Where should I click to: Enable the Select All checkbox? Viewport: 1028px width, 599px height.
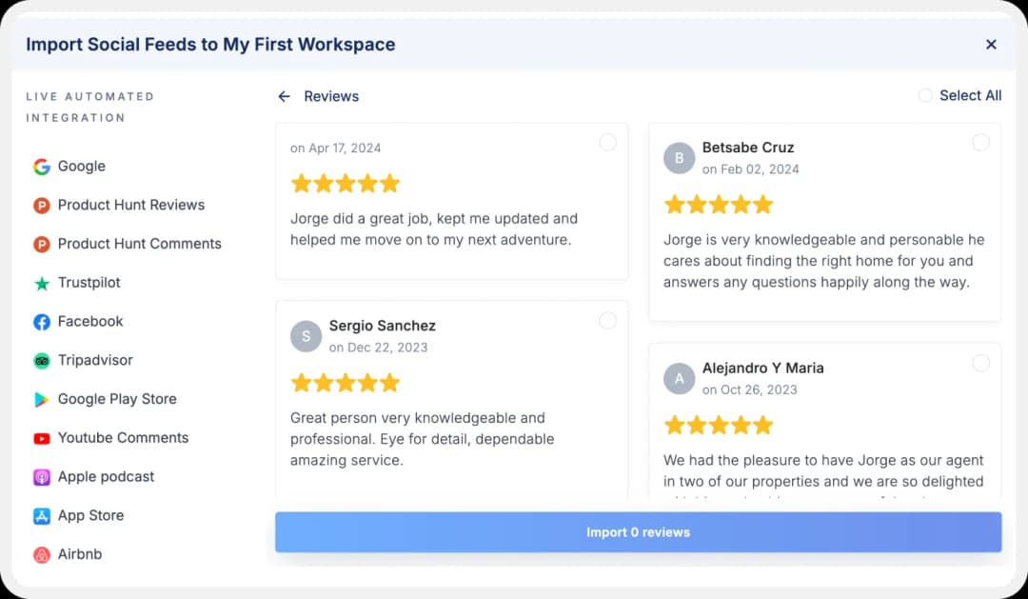click(x=924, y=95)
